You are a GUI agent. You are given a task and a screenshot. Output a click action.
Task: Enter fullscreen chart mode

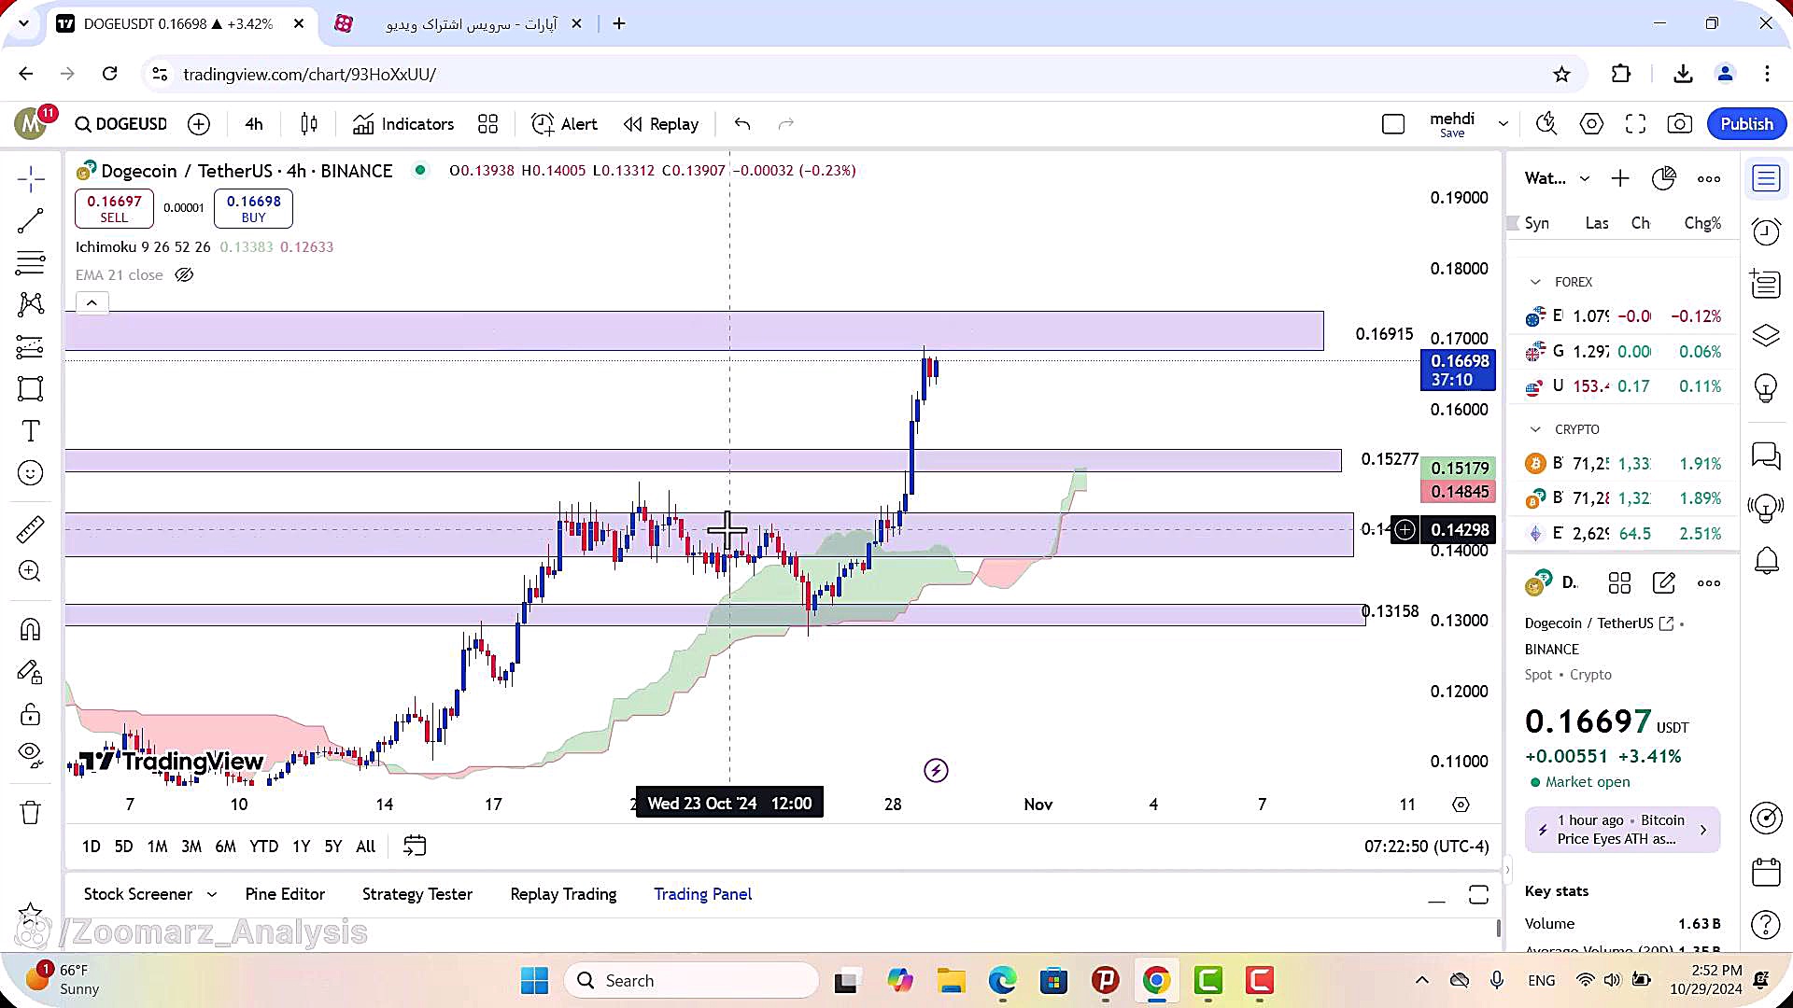point(1635,124)
